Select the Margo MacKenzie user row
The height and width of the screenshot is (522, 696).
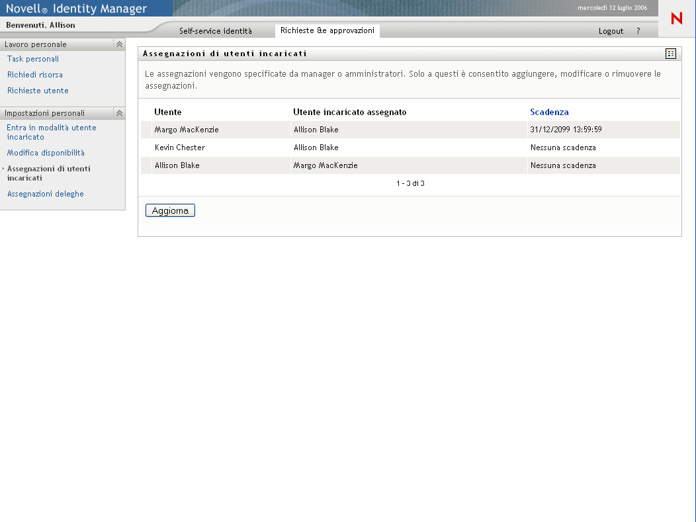pyautogui.click(x=187, y=130)
